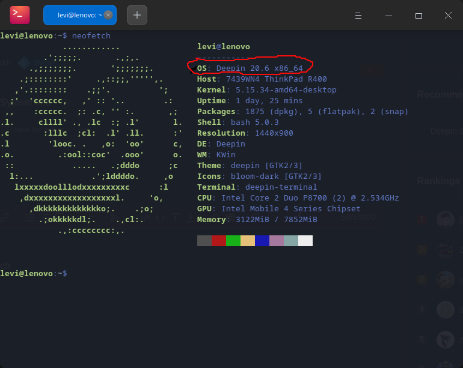463x368 pixels.
Task: Click the 'Uptime: 1 day, 25 mins' line
Action: coord(250,101)
